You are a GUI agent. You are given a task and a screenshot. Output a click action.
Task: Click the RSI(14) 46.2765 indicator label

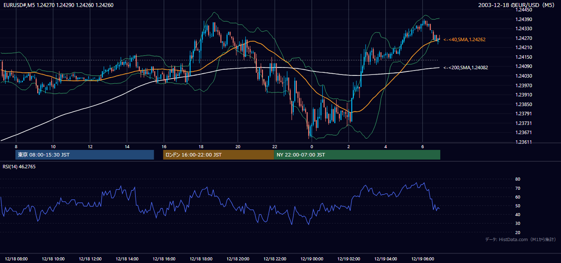pyautogui.click(x=19, y=167)
